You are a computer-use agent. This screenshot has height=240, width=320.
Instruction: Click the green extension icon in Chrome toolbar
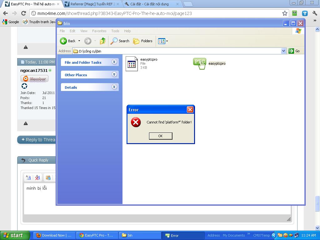tap(294, 13)
